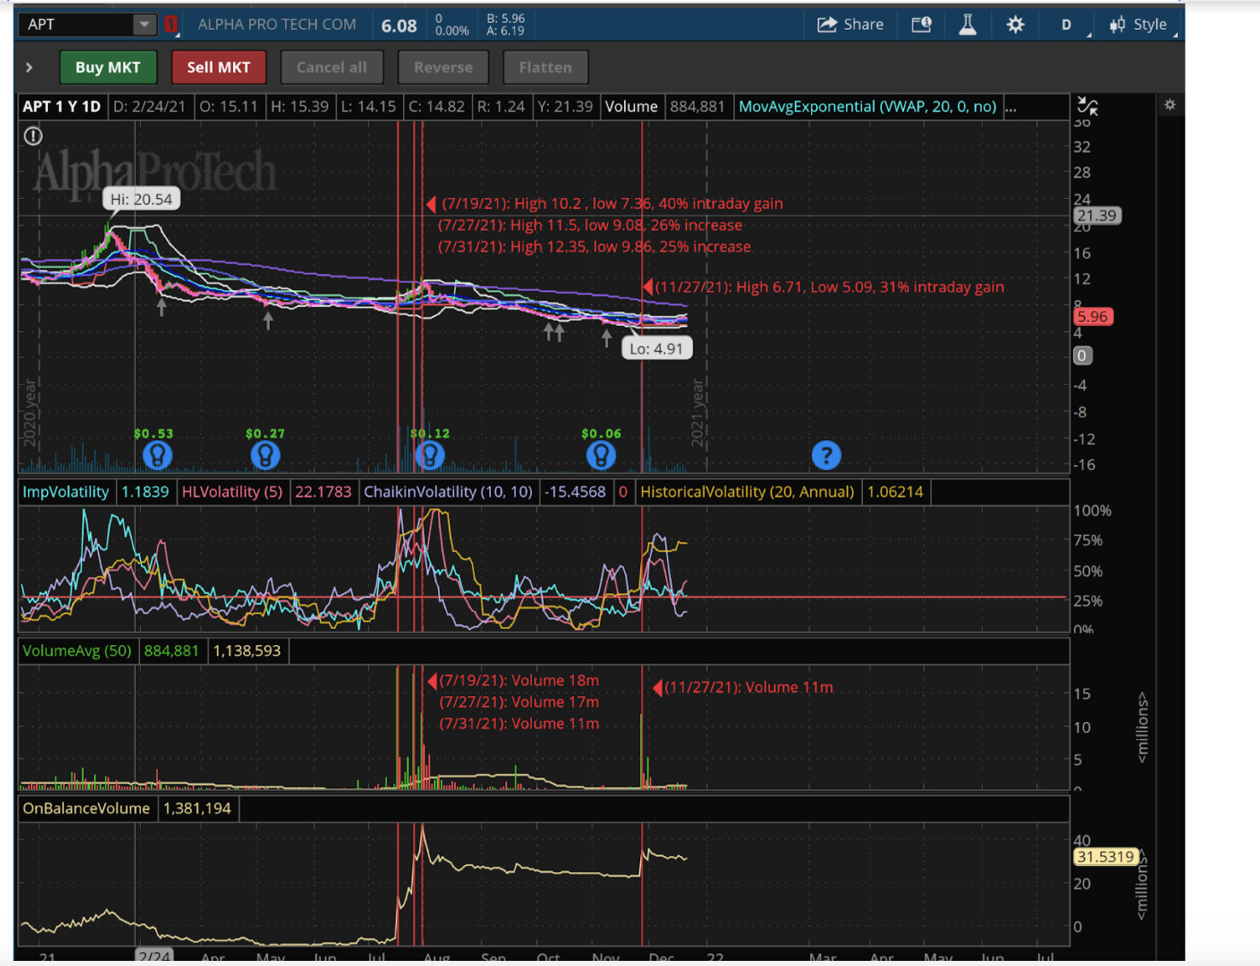
Task: Click the 1.06214 historical volatility value
Action: 895,492
